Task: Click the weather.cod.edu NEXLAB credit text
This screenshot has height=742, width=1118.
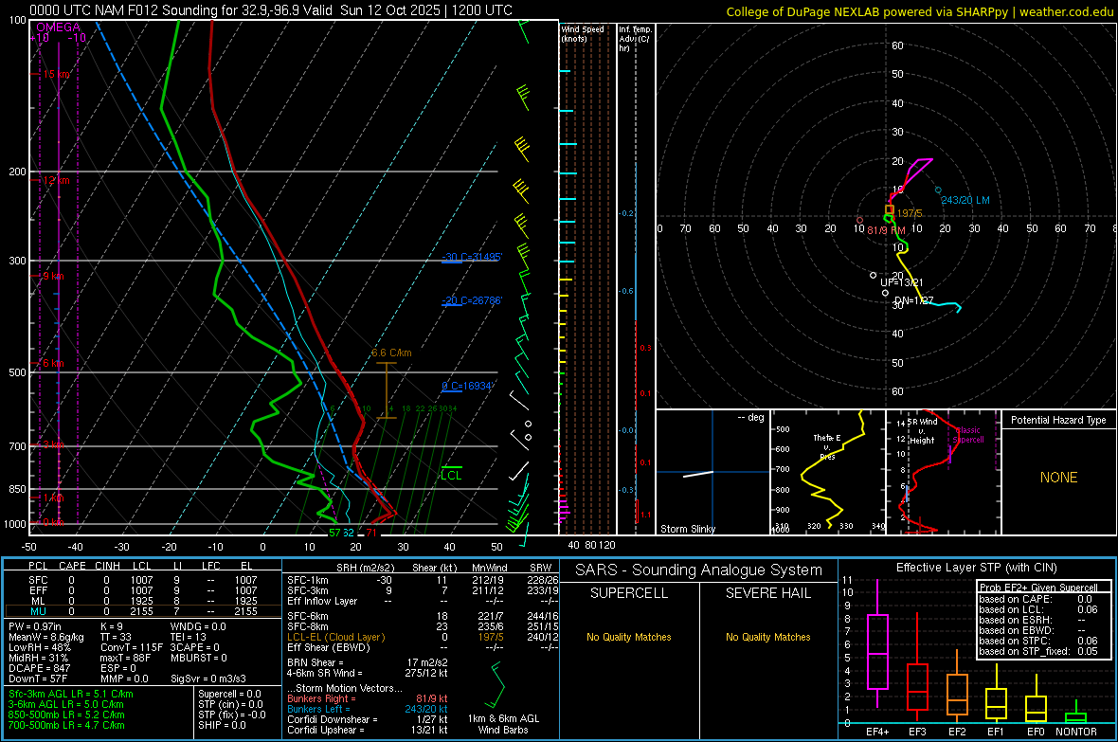Action: pos(919,12)
